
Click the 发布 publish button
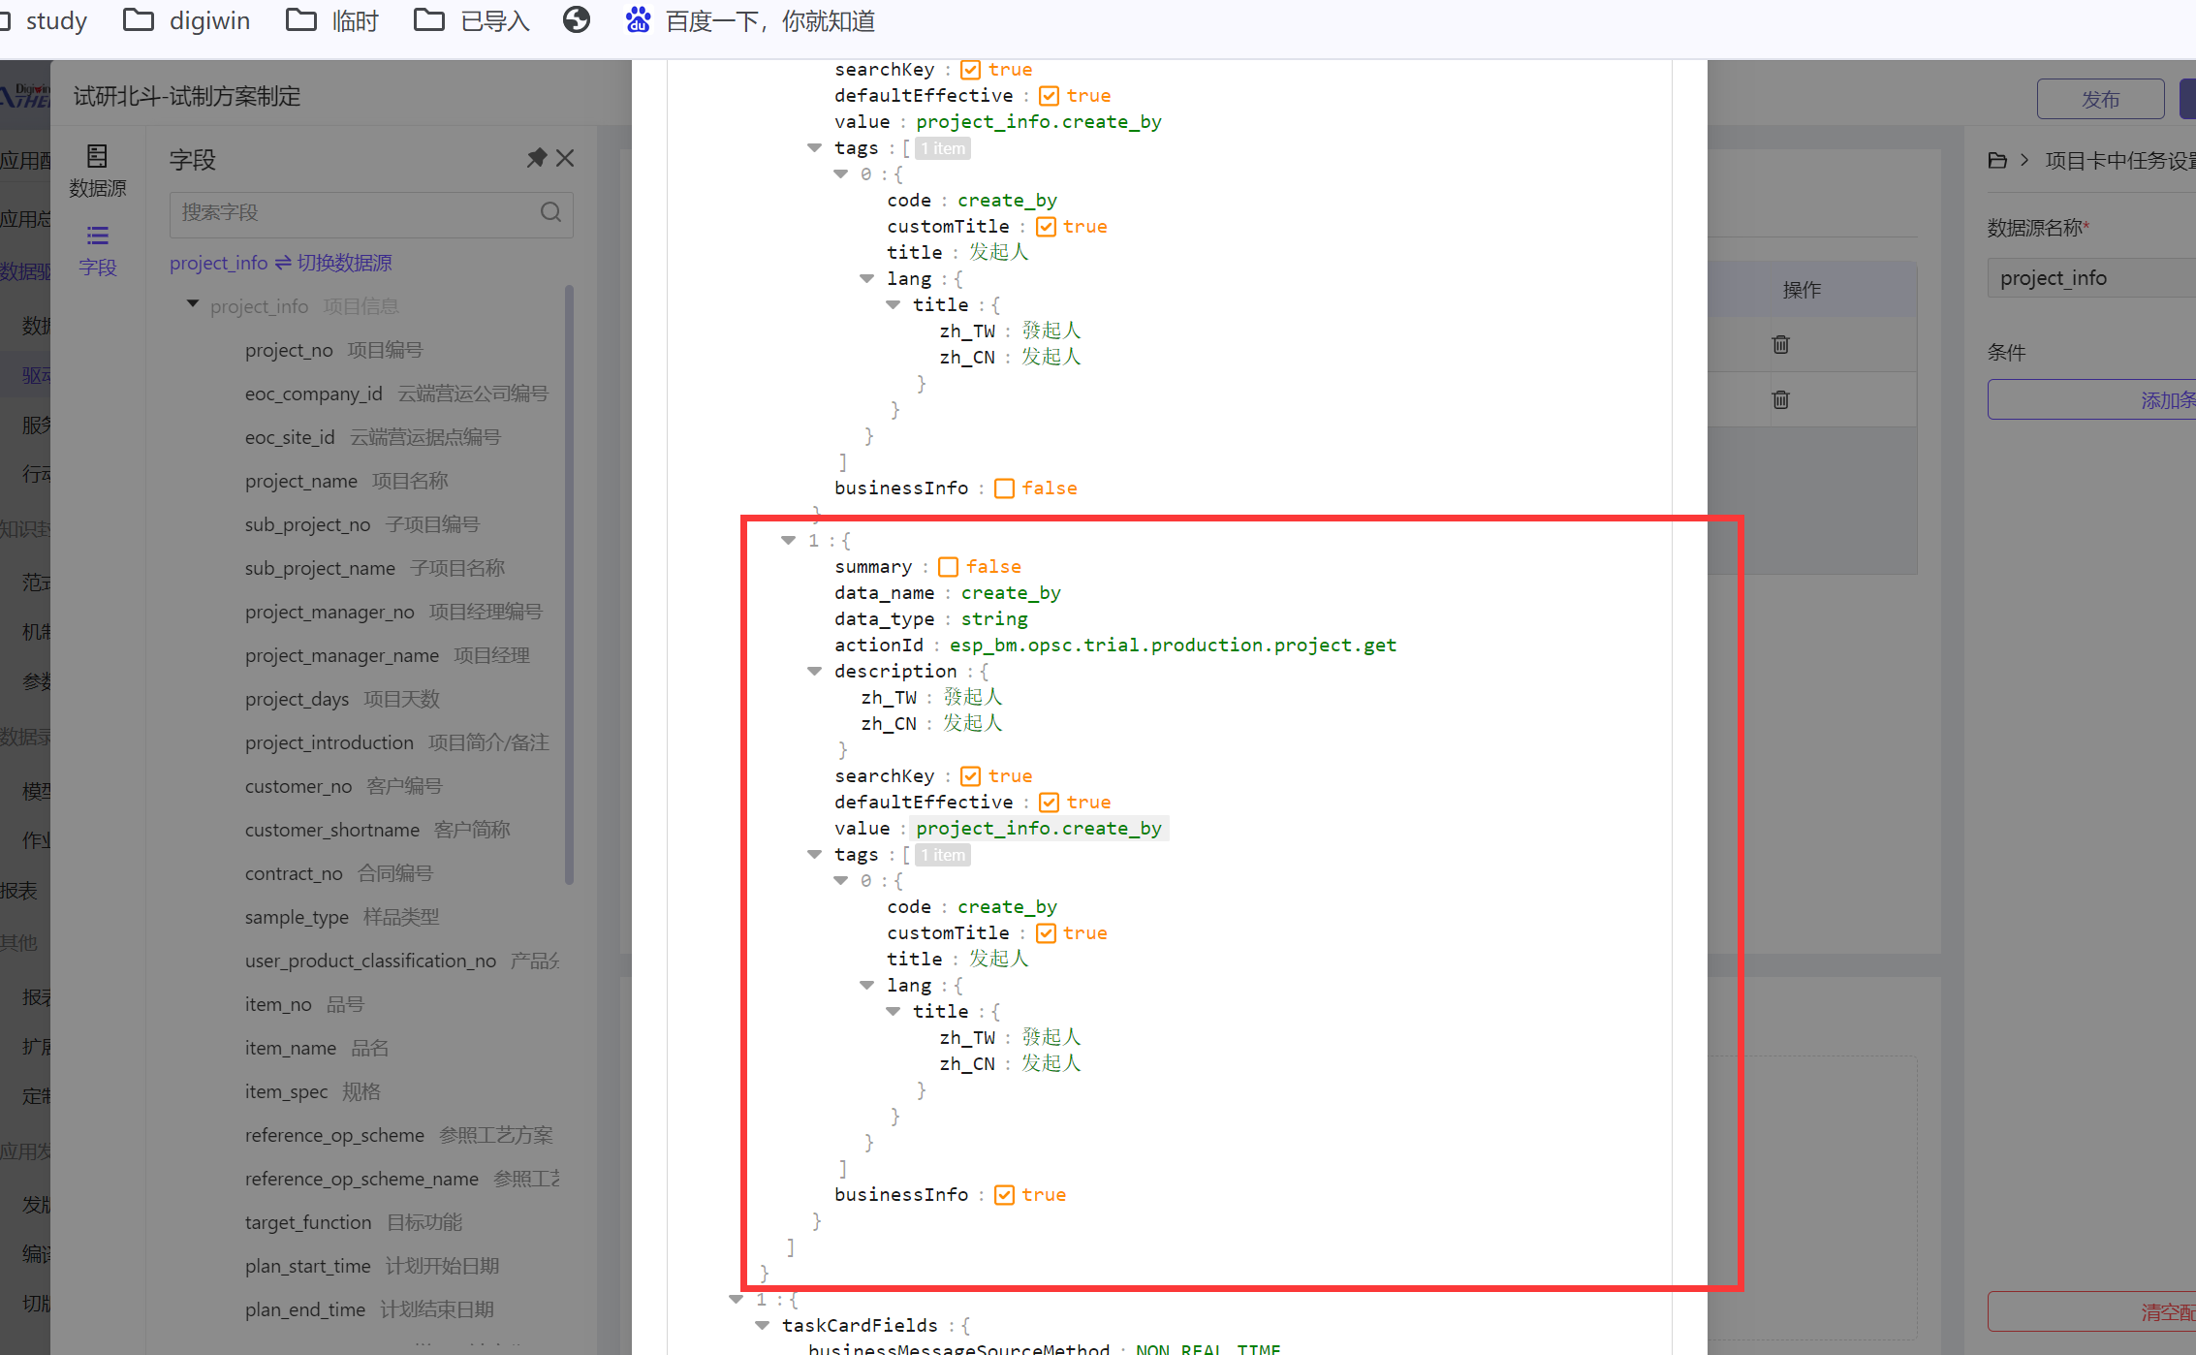pyautogui.click(x=2100, y=99)
